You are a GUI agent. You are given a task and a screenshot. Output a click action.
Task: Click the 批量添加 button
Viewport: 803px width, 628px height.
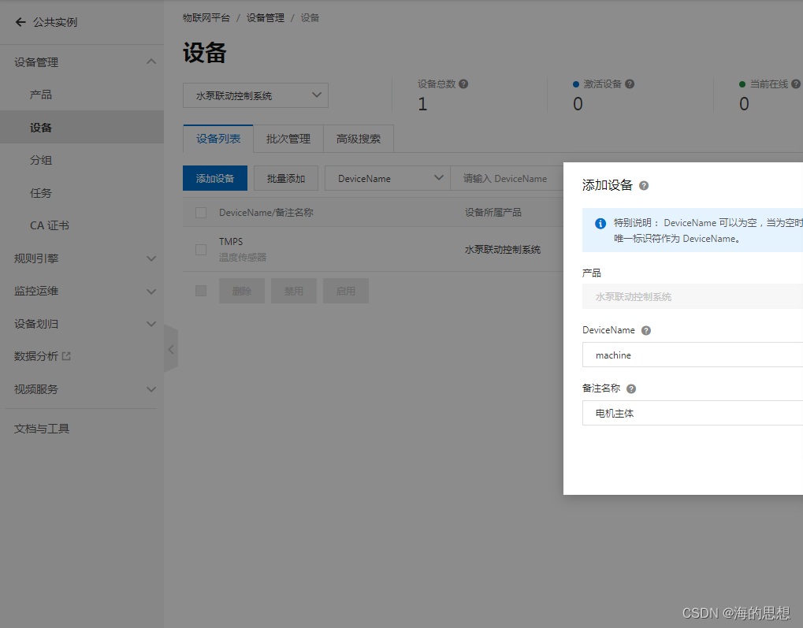[x=286, y=178]
